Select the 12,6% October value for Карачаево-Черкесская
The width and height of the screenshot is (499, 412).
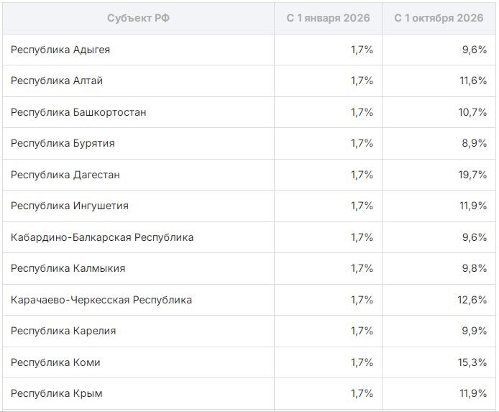pos(473,300)
